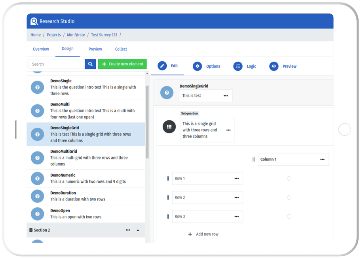The image size is (361, 259).
Task: Open the Row 3 ellipsis menu
Action: (236, 216)
